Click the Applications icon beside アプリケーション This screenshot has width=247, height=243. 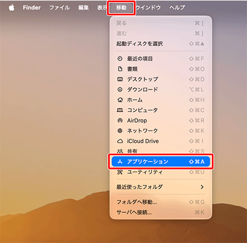coord(120,162)
